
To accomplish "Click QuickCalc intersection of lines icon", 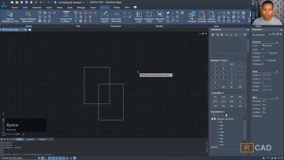I will pos(241,35).
